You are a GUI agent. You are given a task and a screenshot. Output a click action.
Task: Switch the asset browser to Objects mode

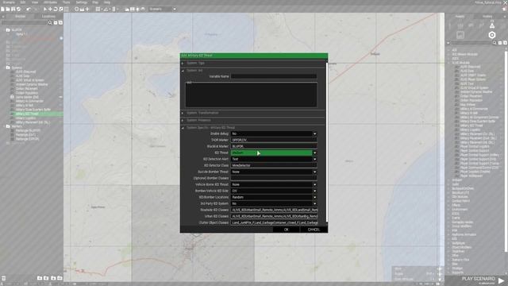coord(450,25)
